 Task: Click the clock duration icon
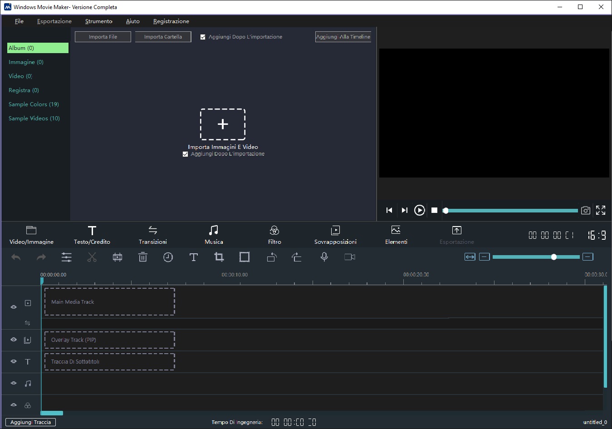coord(168,257)
